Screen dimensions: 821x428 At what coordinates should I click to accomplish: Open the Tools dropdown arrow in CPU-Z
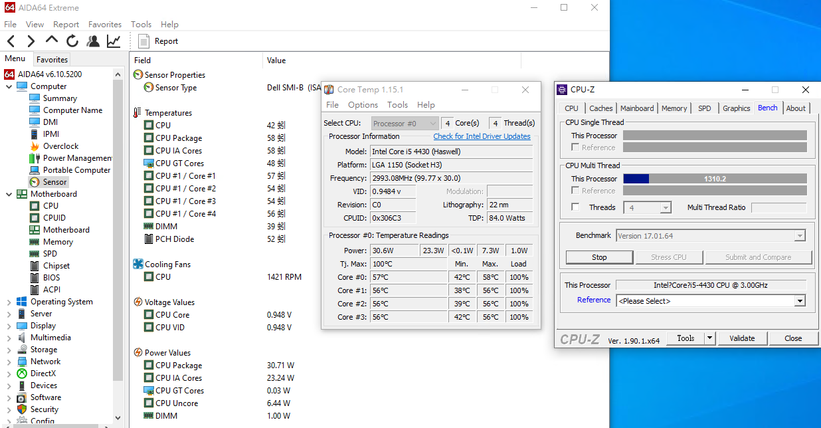click(x=709, y=338)
